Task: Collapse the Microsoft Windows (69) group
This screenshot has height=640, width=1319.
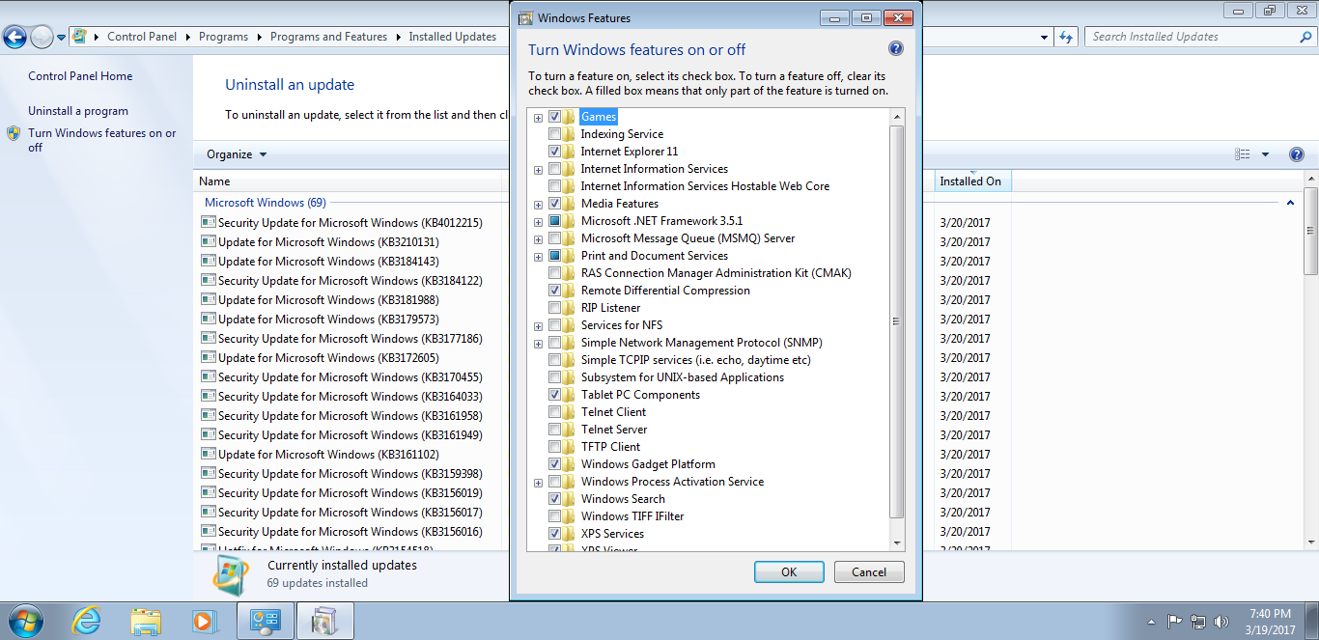Action: [1291, 203]
